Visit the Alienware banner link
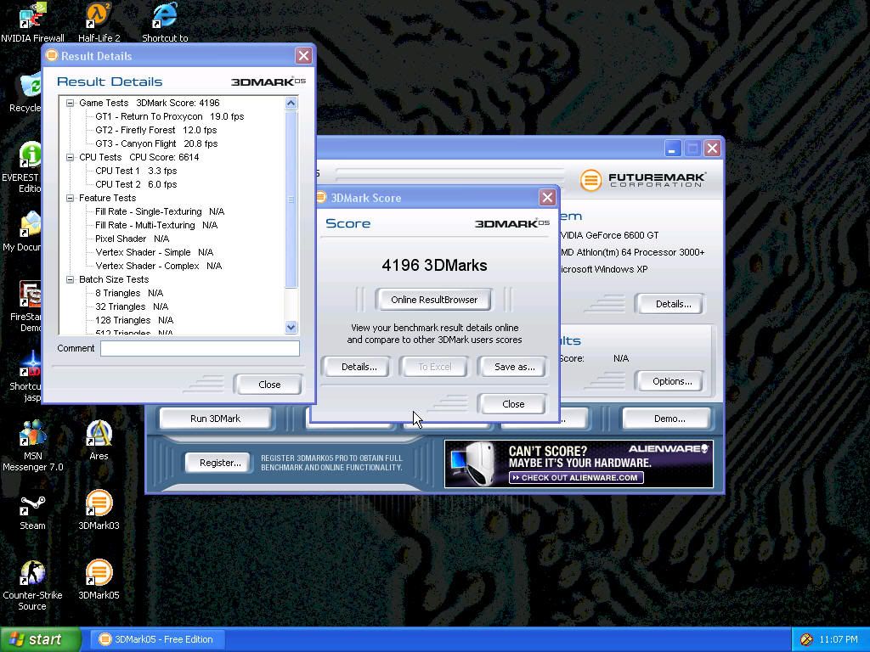Image resolution: width=870 pixels, height=652 pixels. pos(579,464)
